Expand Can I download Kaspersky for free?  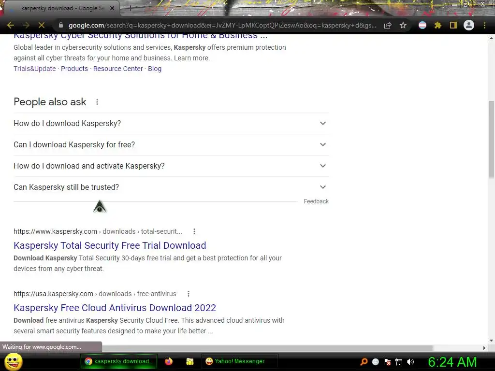pos(171,144)
